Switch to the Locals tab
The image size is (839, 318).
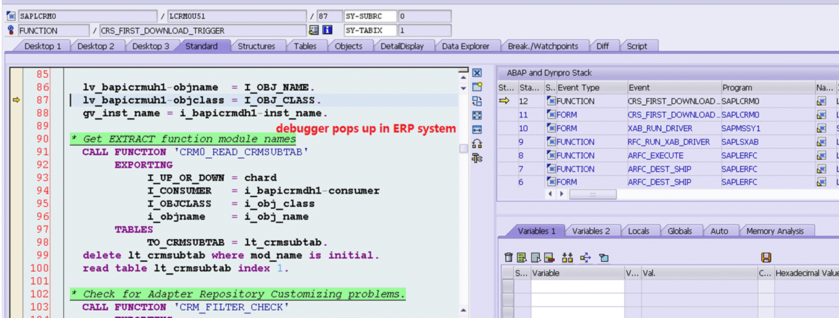coord(639,231)
